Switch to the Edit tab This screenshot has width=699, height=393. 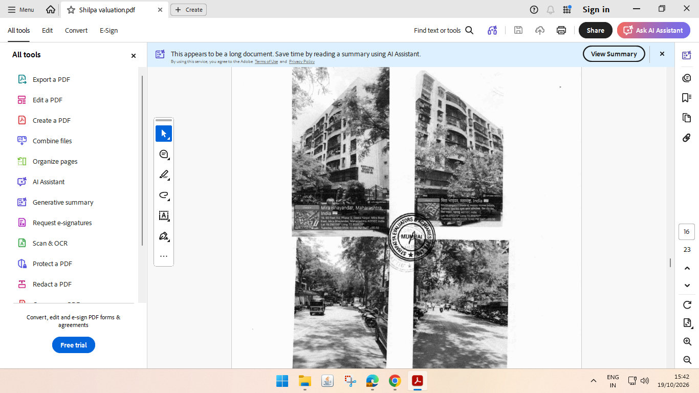[48, 30]
